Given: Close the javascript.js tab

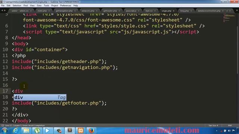Looking at the screenshot, I should pyautogui.click(x=139, y=11).
